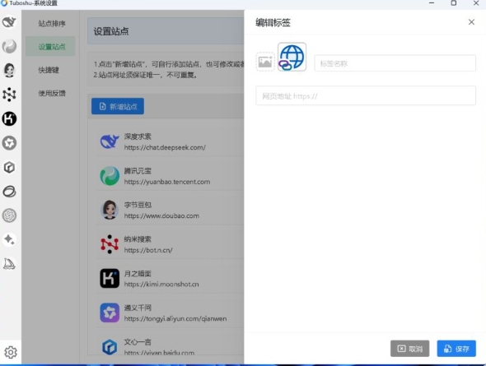Click the 网页地址 https:// input field
Screen dimensions: 486x366
366,96
